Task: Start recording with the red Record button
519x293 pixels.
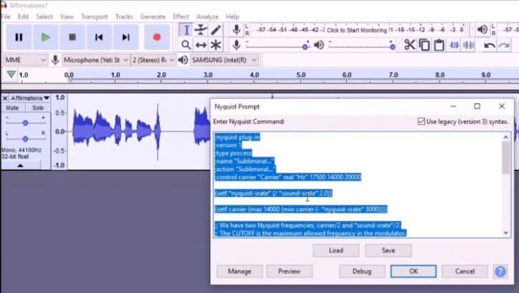Action: (157, 37)
